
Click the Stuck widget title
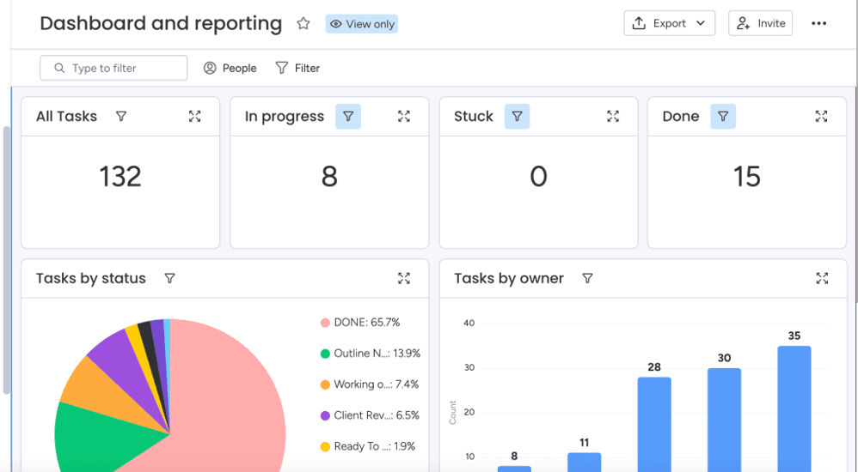[474, 117]
